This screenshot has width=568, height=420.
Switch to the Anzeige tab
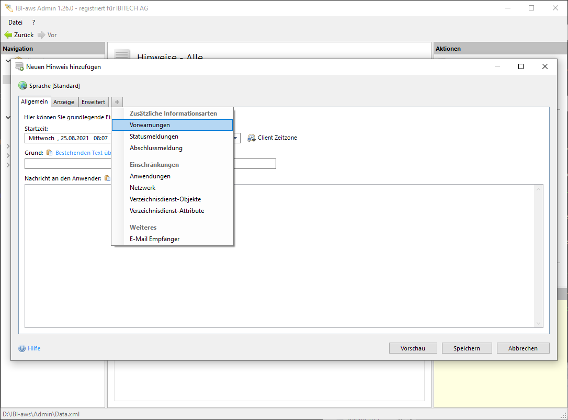pos(64,102)
